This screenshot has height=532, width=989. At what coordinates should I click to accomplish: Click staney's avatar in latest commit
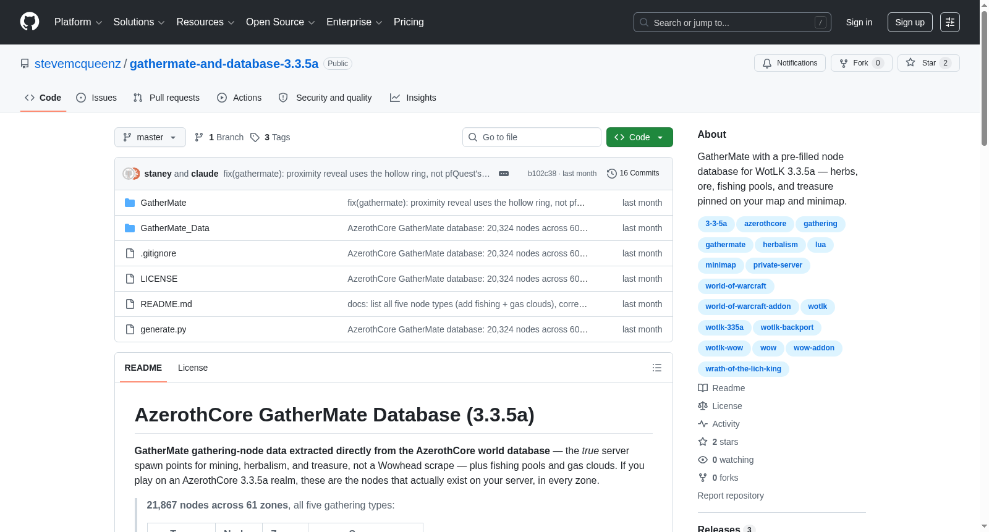128,174
